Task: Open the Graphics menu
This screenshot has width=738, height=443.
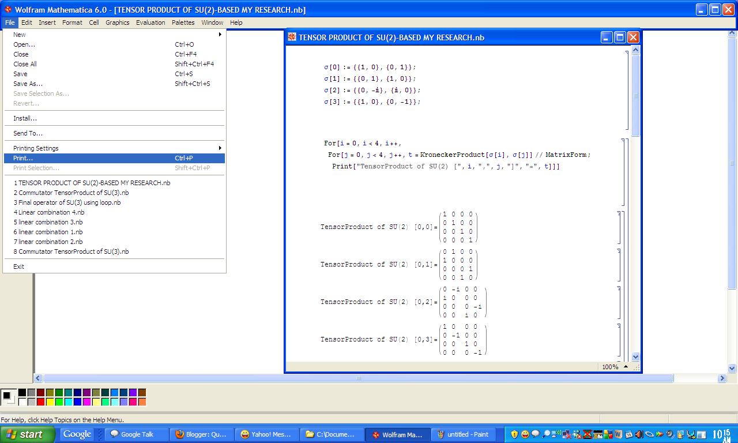Action: point(118,22)
